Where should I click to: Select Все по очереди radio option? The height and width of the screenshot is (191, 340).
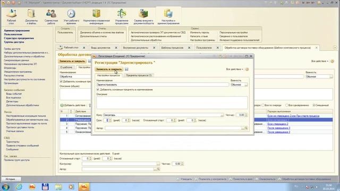pyautogui.click(x=263, y=105)
